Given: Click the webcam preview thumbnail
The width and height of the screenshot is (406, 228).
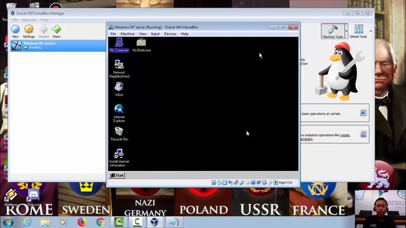Looking at the screenshot, I should (x=380, y=209).
